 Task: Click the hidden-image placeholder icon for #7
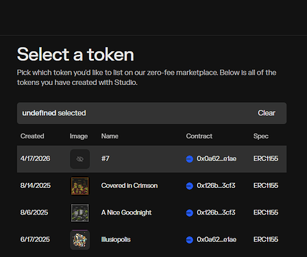coord(79,159)
